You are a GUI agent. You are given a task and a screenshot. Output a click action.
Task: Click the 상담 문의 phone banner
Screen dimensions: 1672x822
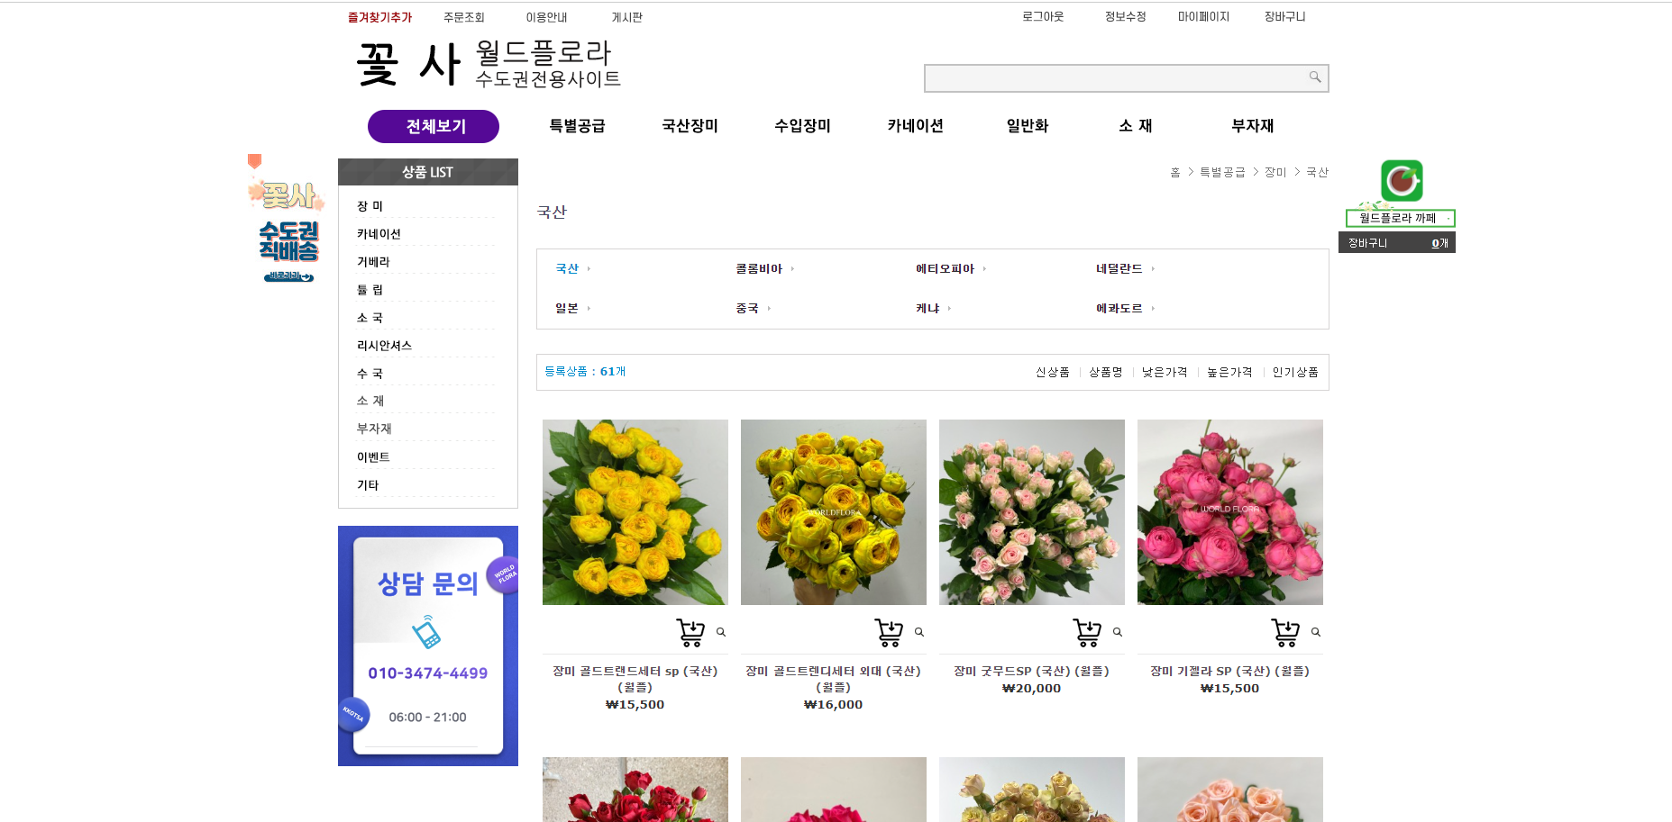[x=428, y=646]
